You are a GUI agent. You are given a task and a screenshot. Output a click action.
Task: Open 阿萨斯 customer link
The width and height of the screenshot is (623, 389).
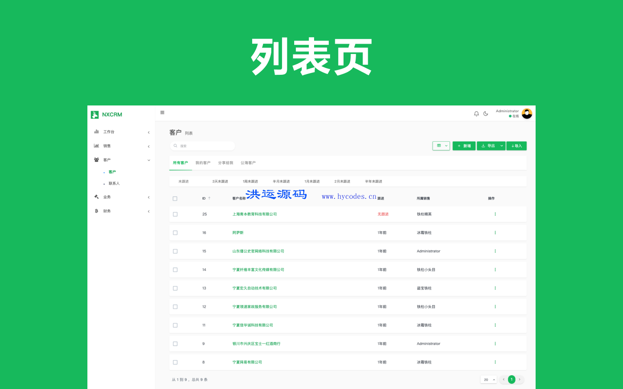[238, 233]
